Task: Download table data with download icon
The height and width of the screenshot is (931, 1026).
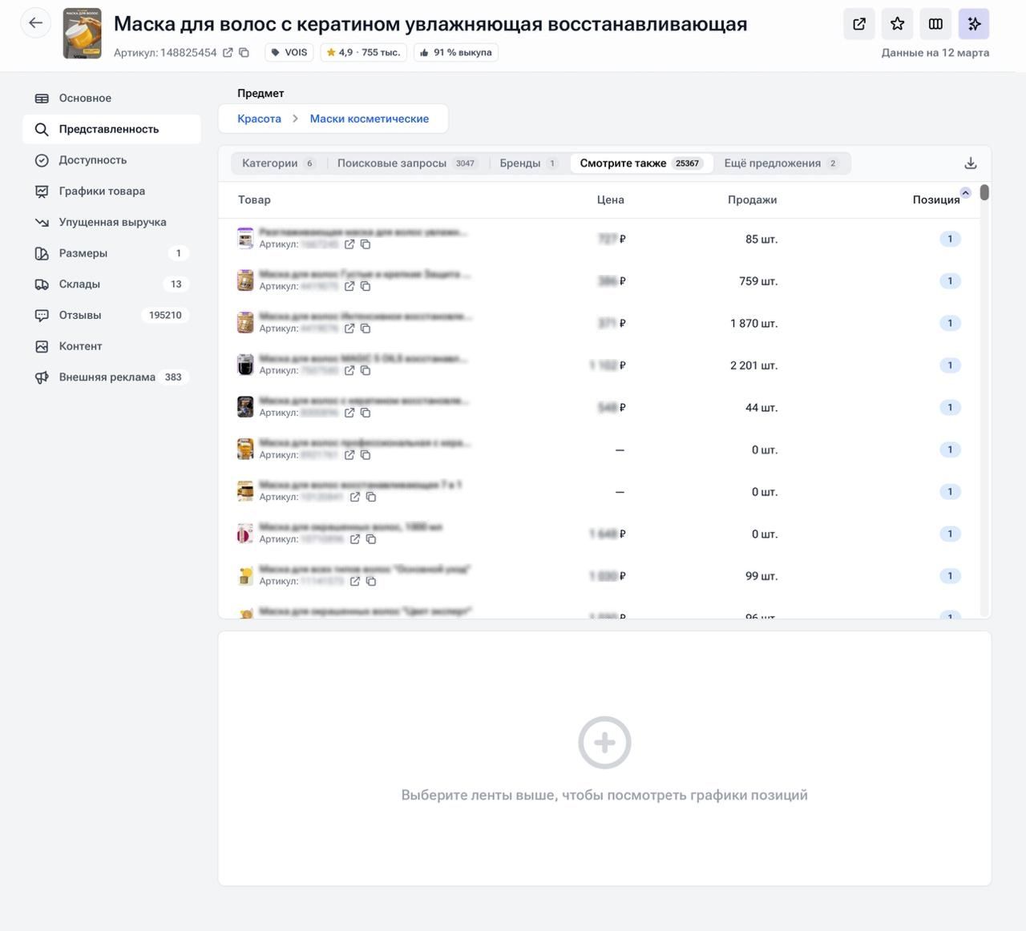Action: (x=970, y=163)
